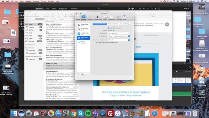Launch Siri from the Dock

coord(21,113)
